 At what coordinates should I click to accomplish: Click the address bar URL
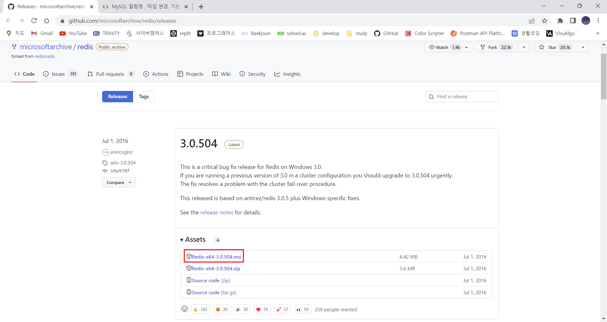(x=123, y=21)
